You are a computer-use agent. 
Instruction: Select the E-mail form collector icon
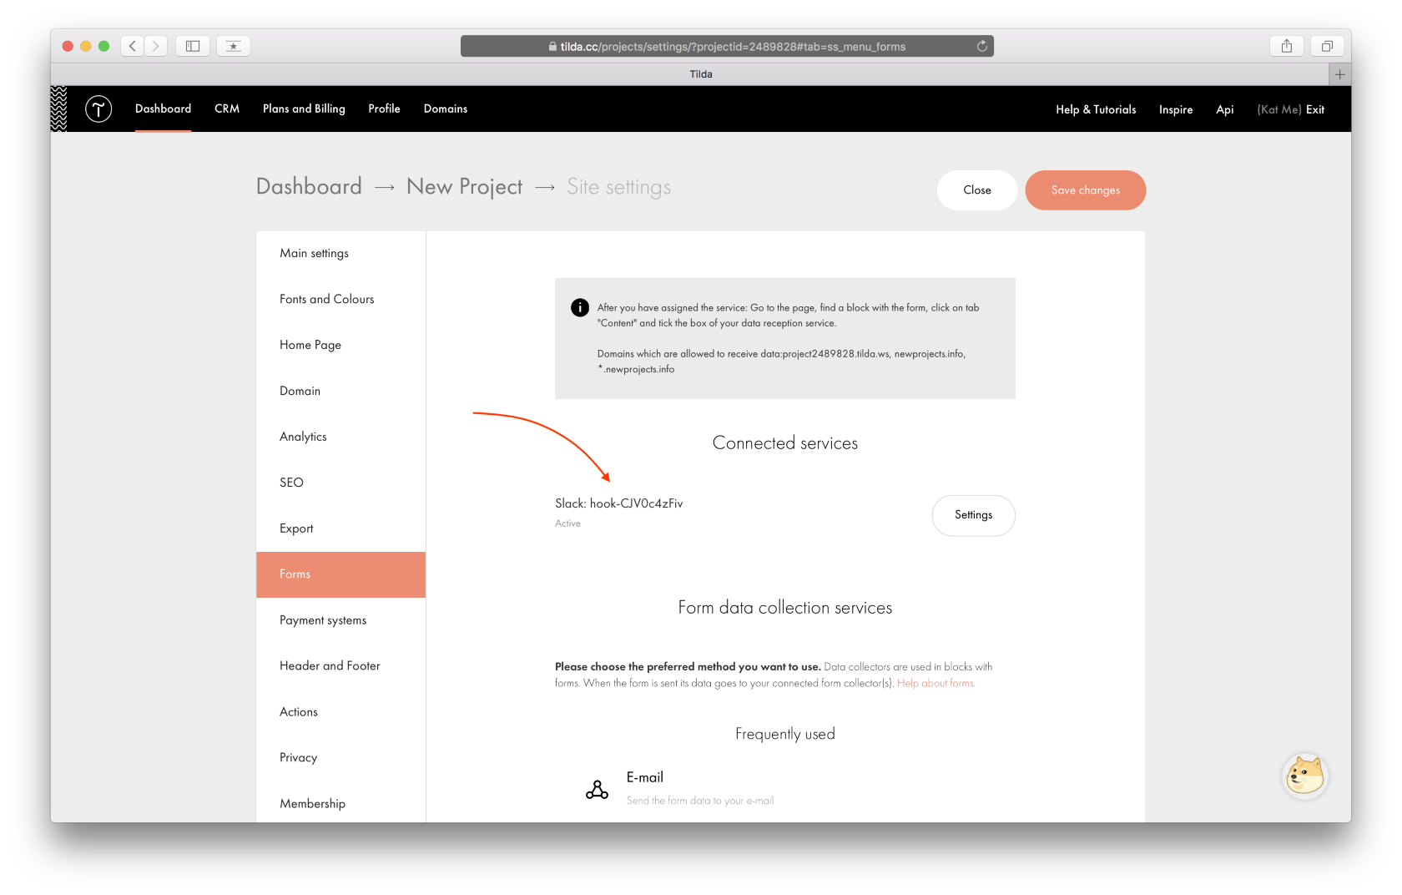(x=597, y=788)
